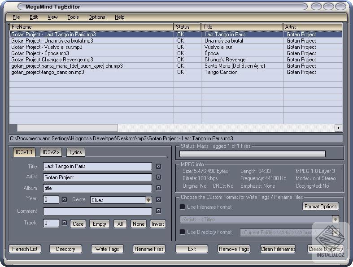Clear the Title field with its X icon
This screenshot has height=267, width=353.
(x=158, y=166)
